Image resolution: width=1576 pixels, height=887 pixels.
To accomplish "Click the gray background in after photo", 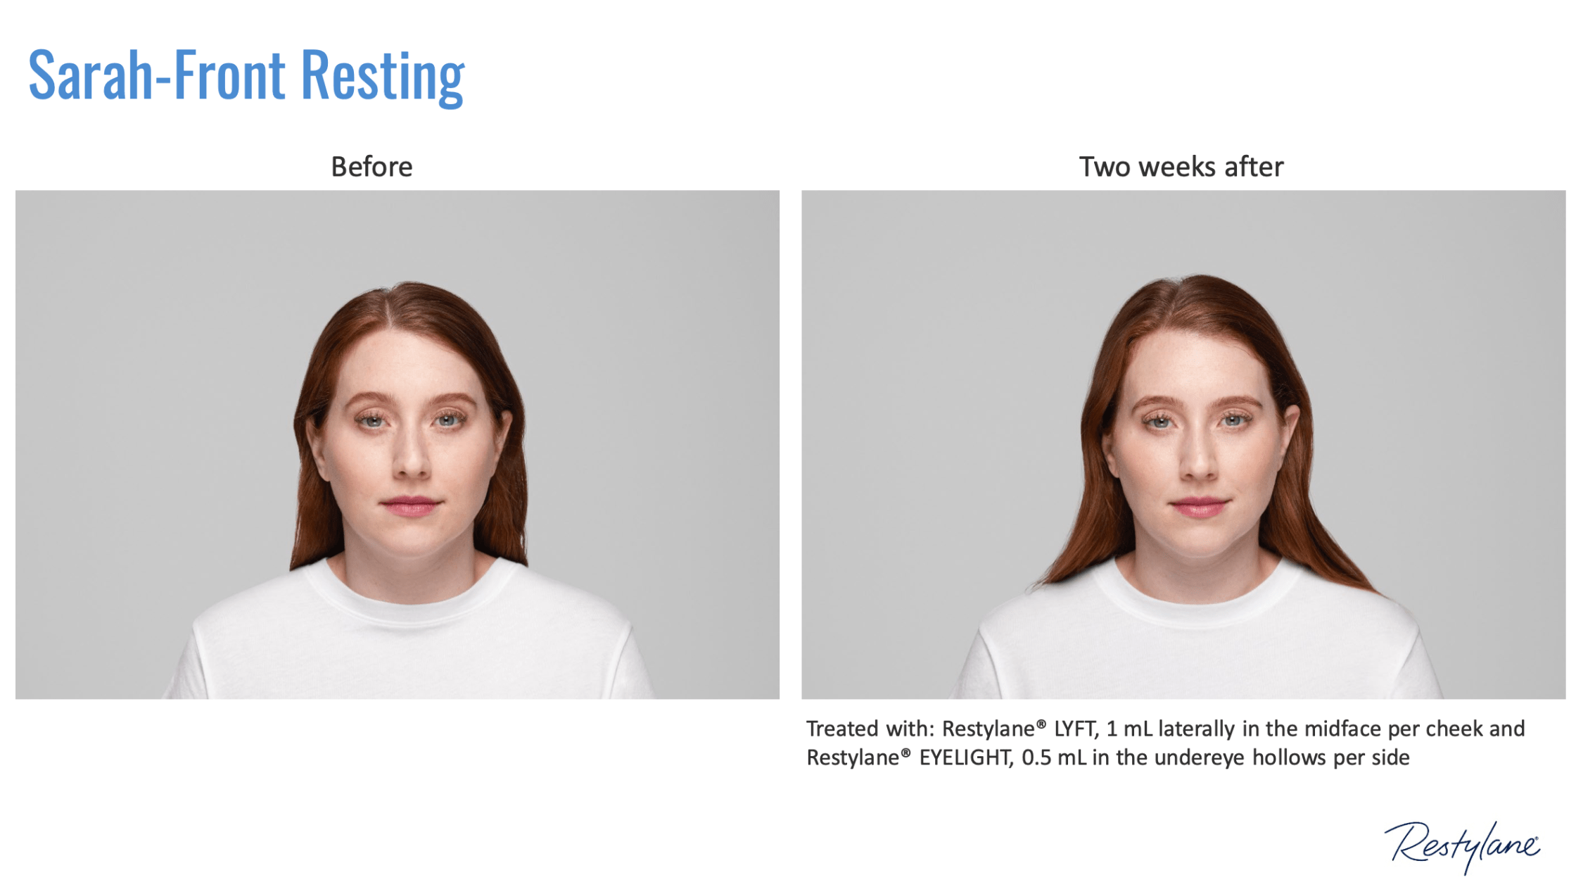I will 1407,352.
